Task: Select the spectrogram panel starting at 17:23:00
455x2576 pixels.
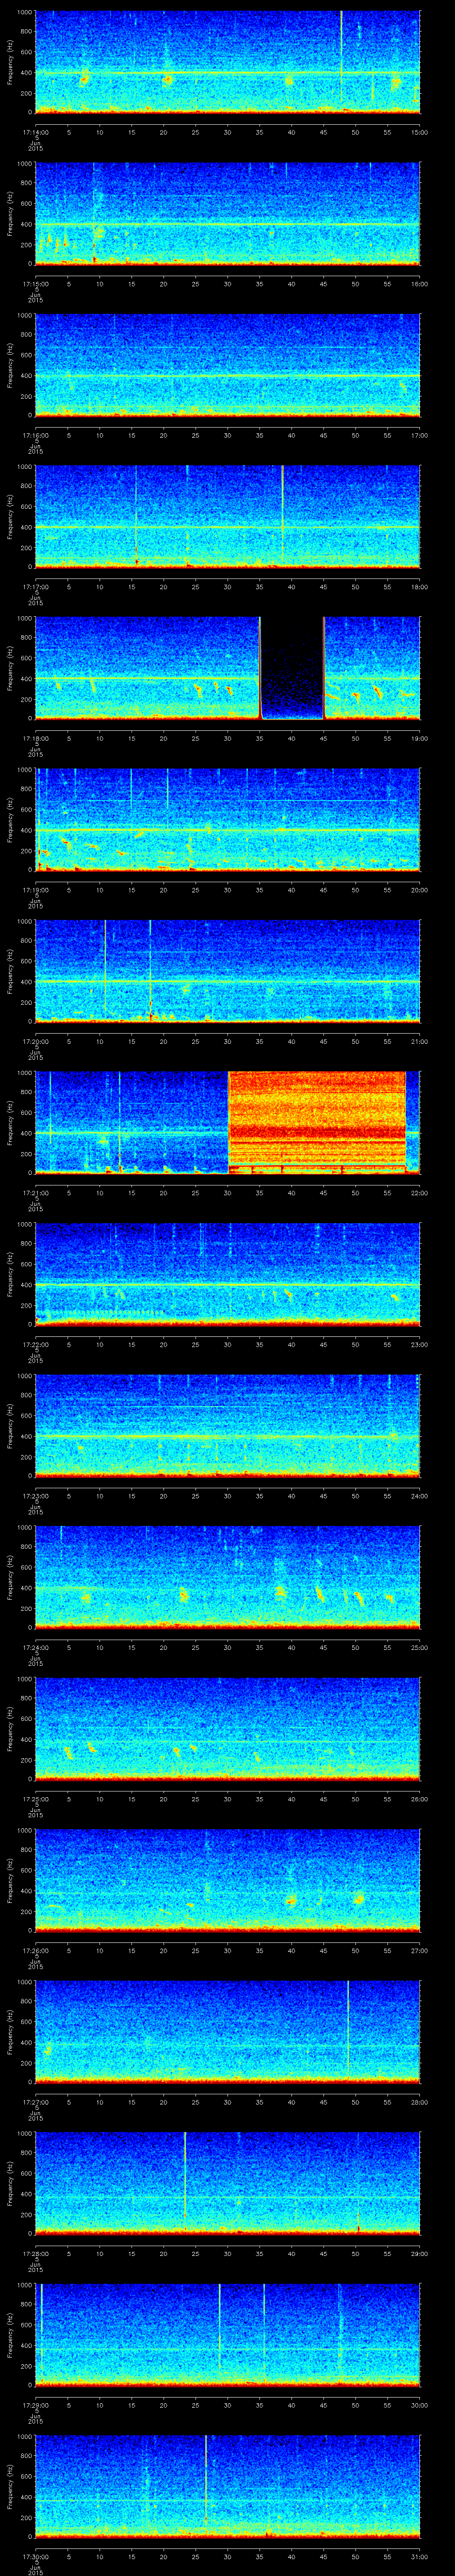Action: (x=228, y=1426)
